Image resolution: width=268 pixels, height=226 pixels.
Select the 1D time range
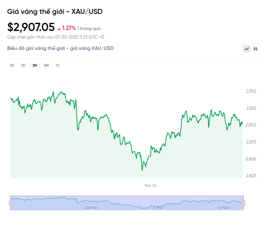[12, 66]
